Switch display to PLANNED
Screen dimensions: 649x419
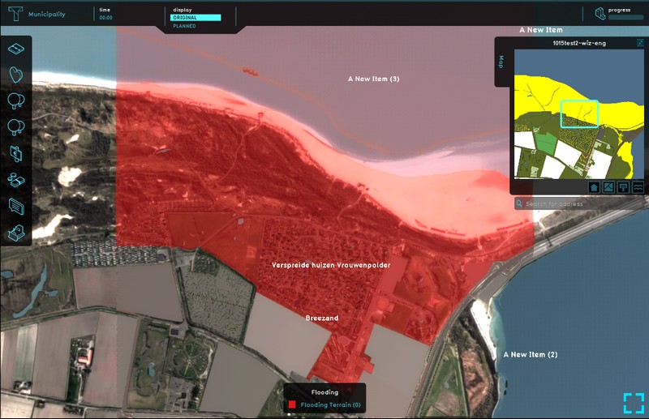point(185,26)
